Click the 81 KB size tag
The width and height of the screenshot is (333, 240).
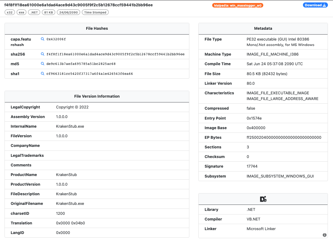(48, 12)
